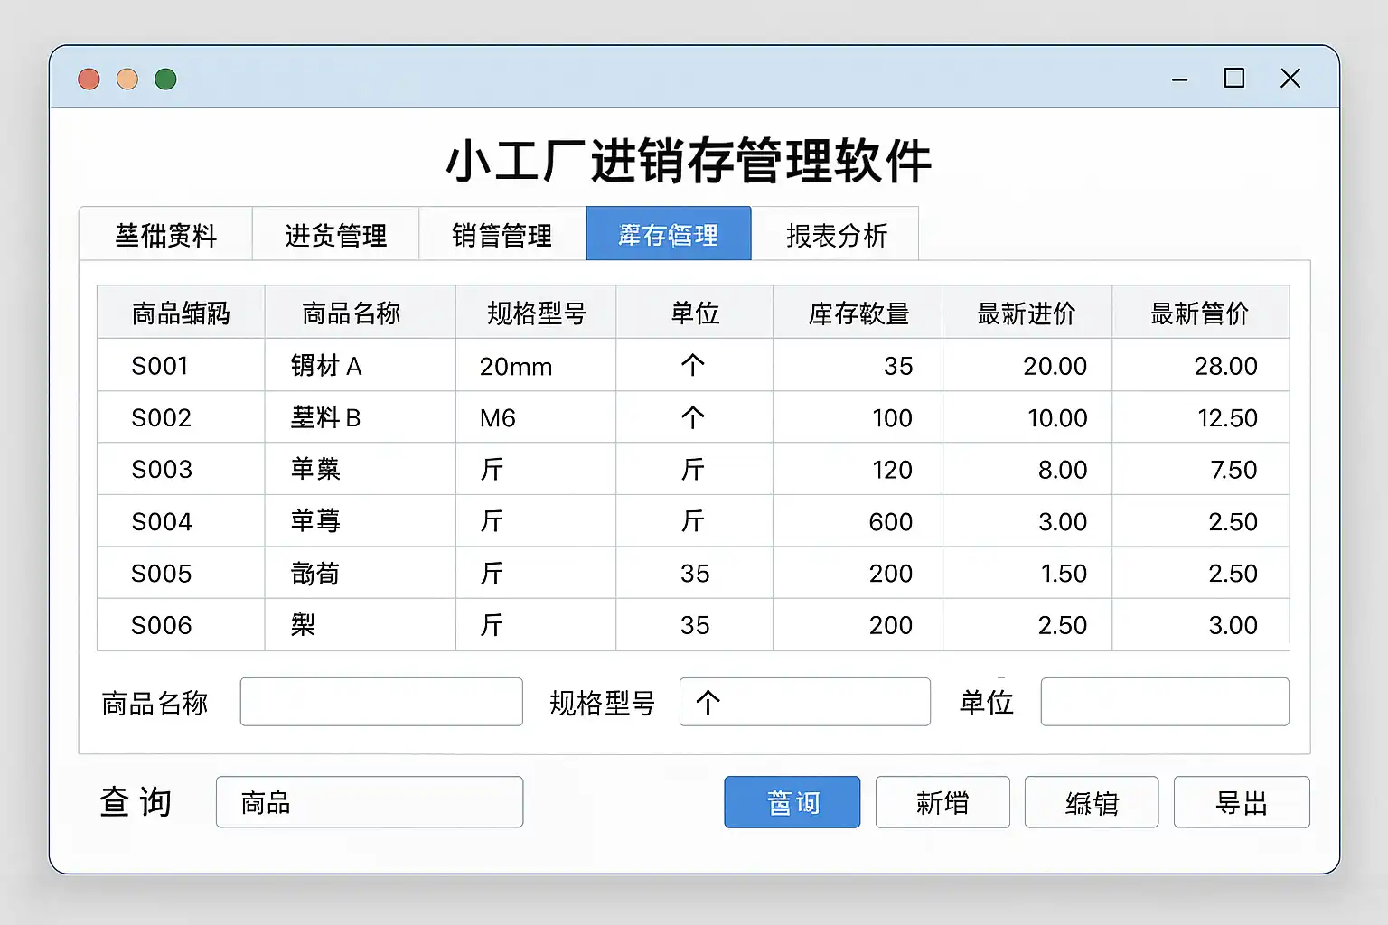The width and height of the screenshot is (1388, 925).
Task: Select the first tab left of 进货管理
Action: pos(165,235)
